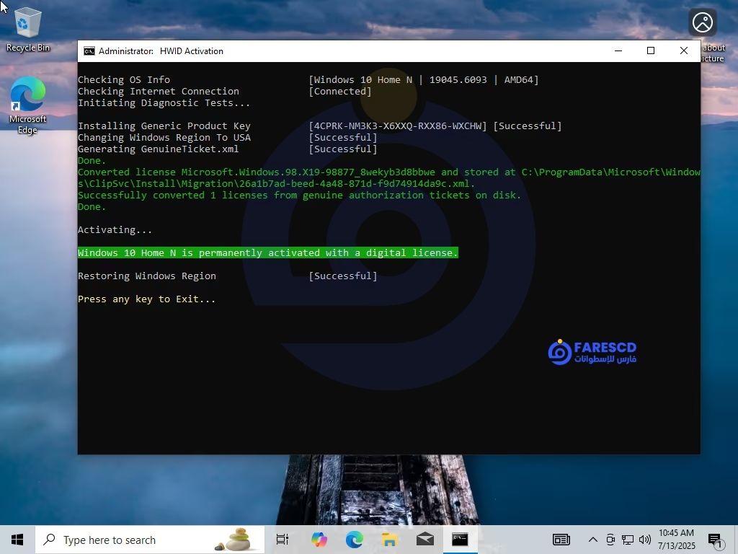Click the 'Successfully converted 1 licenses' line
Viewport: 738px width, 554px height.
(299, 195)
